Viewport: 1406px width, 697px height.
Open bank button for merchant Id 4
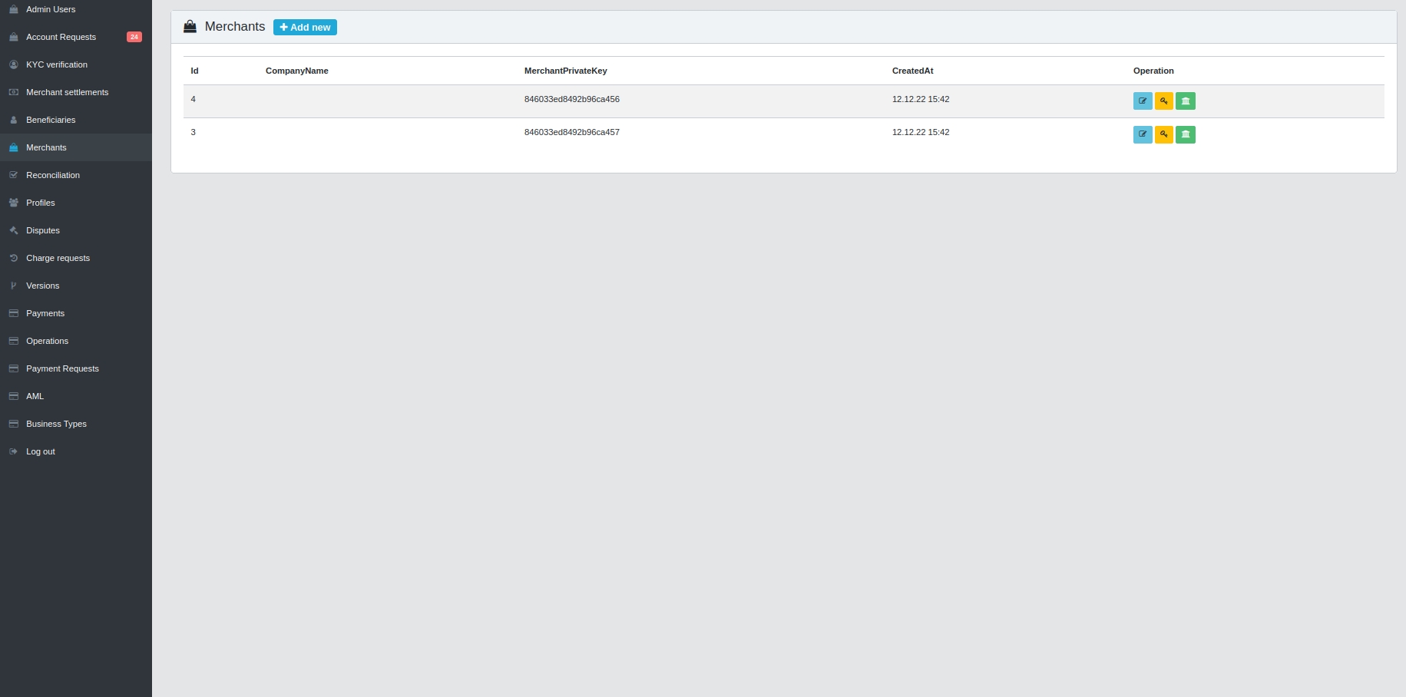tap(1186, 101)
